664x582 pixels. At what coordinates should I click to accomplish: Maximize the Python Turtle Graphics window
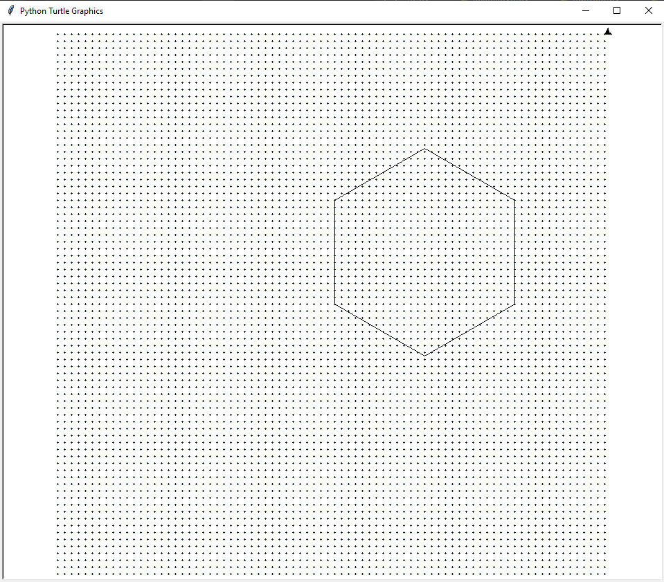click(x=617, y=10)
